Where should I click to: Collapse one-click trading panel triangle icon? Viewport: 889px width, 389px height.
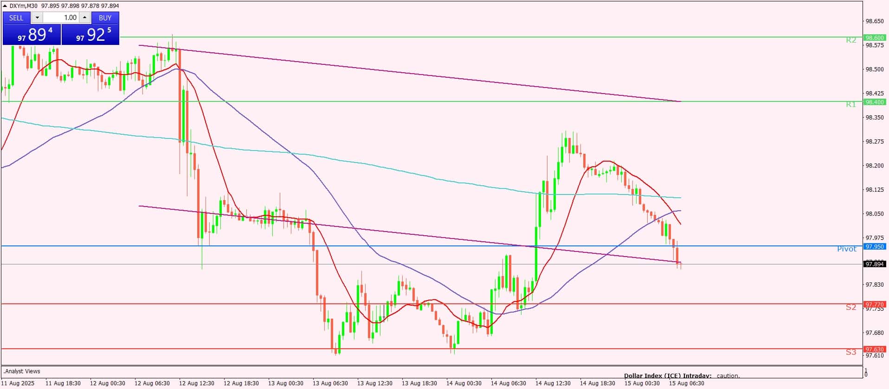[x=5, y=6]
